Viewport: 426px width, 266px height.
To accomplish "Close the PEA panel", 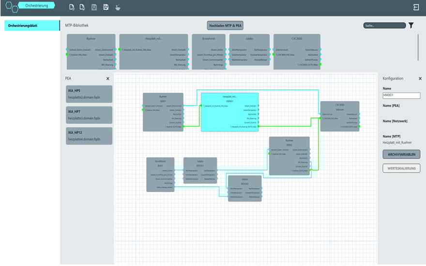I will (x=108, y=78).
